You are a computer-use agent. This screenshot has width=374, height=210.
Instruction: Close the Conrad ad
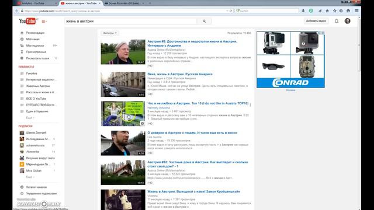(323, 33)
